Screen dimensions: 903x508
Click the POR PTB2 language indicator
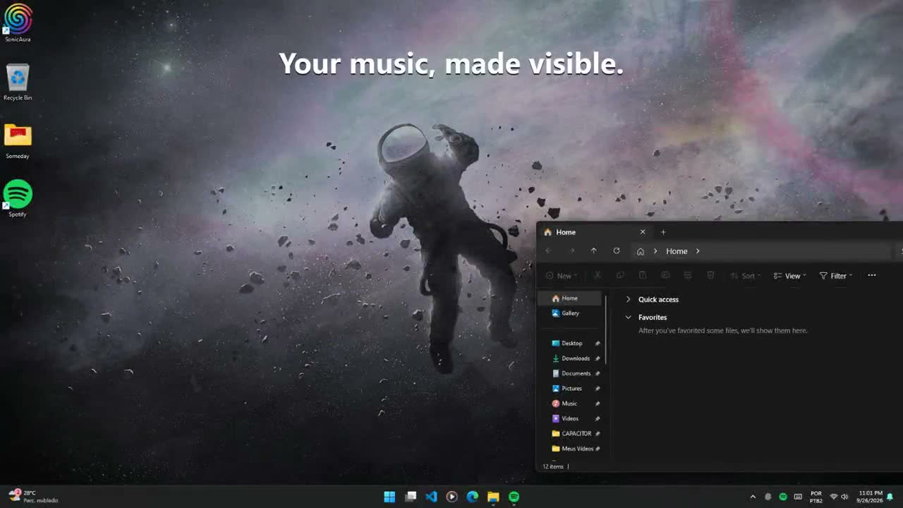816,497
